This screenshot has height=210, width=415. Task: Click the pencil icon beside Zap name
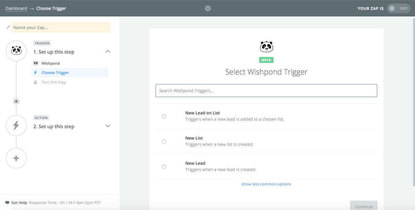pos(8,27)
